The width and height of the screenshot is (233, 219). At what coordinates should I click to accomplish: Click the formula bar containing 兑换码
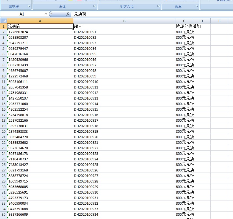(152, 14)
